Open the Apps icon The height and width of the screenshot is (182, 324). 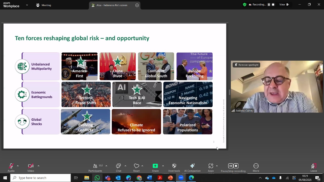click(x=211, y=166)
